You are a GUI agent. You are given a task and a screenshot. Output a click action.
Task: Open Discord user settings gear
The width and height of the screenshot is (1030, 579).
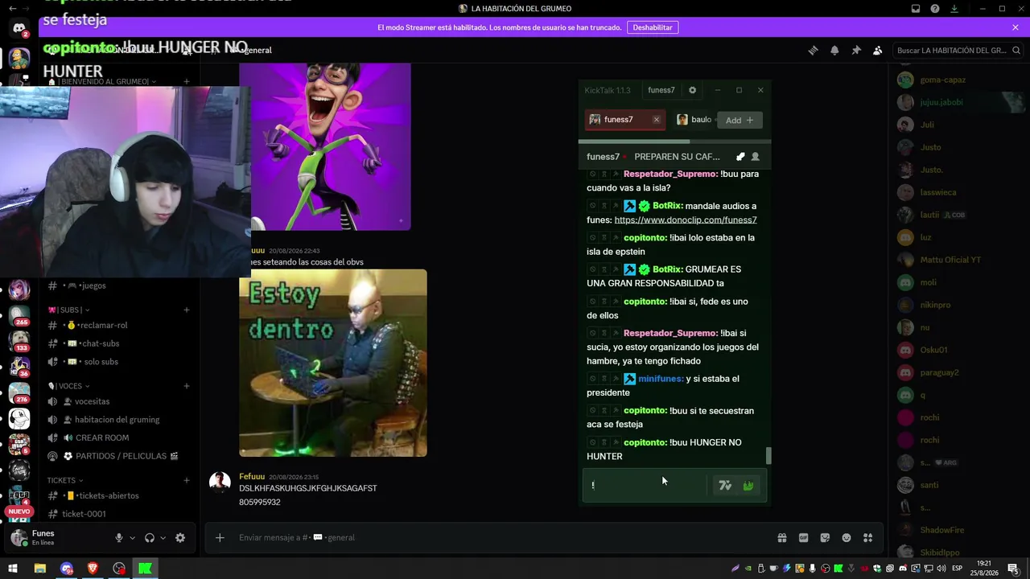180,538
